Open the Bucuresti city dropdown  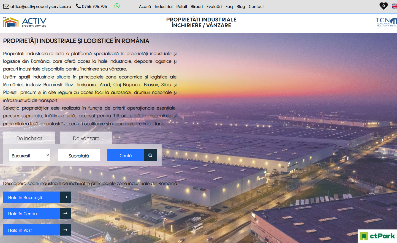click(x=29, y=155)
